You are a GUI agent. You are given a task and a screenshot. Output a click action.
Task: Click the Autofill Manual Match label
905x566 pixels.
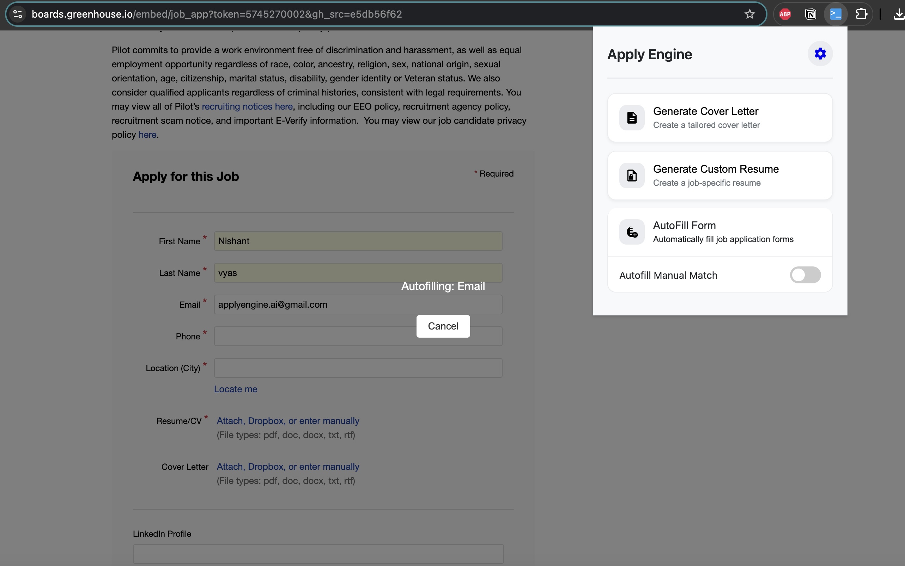[668, 276]
